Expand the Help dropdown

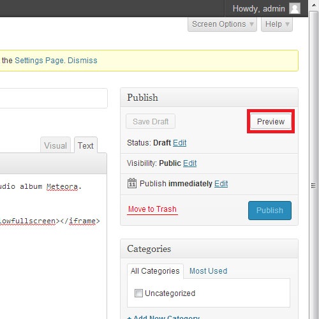click(x=277, y=24)
